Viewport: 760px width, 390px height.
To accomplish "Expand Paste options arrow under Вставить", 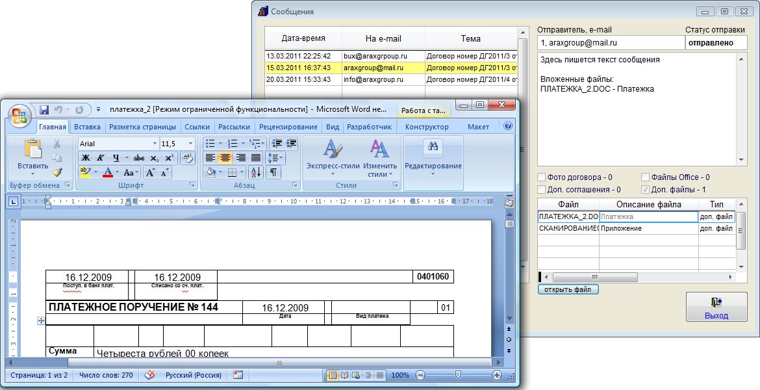I will (x=32, y=174).
